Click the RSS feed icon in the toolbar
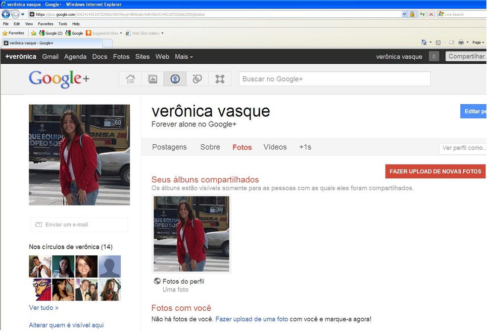This screenshot has height=332, width=487. [x=437, y=42]
